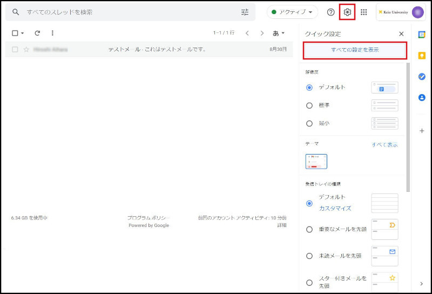Viewport: 432px width, 294px height.
Task: Open search filter options icon
Action: [x=245, y=12]
